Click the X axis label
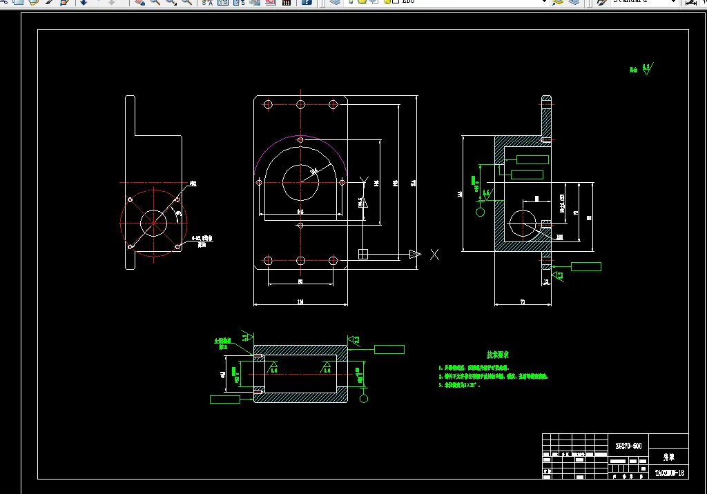 (x=434, y=255)
